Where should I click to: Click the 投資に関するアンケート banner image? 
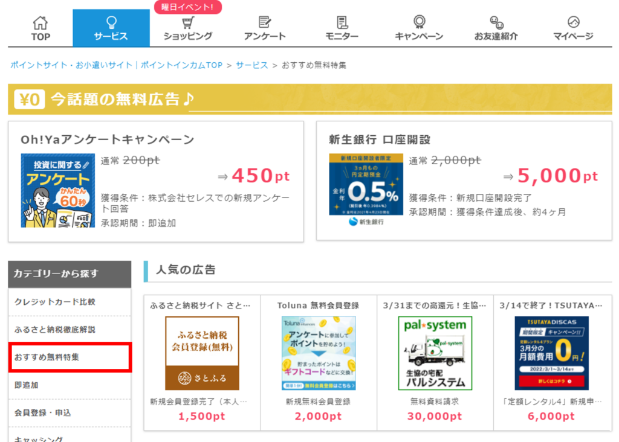(58, 190)
